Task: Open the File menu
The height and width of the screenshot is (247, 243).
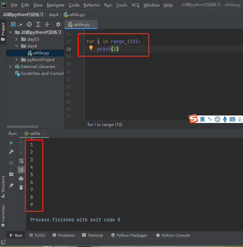Action: 14,5
